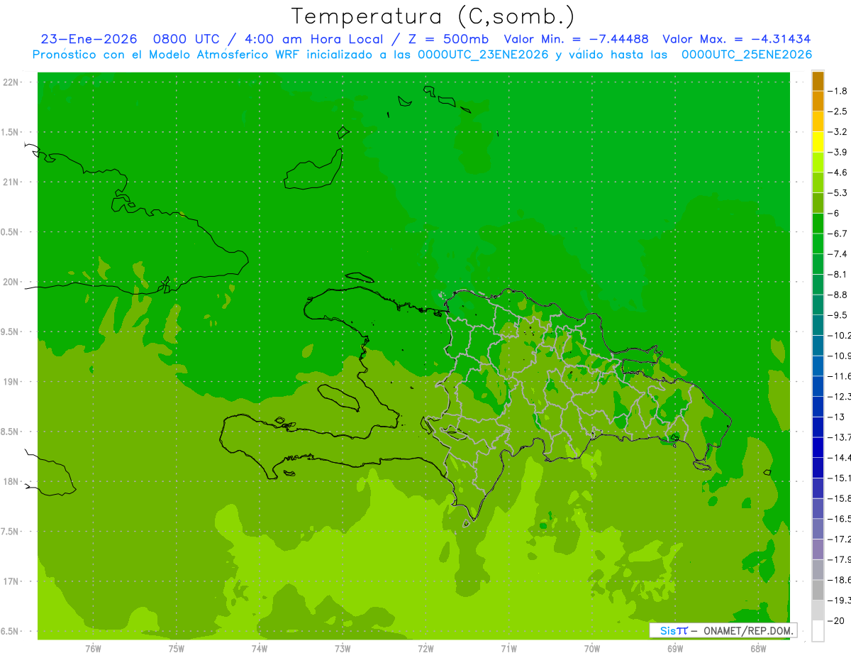Click the '71W' longitude label

[508, 648]
